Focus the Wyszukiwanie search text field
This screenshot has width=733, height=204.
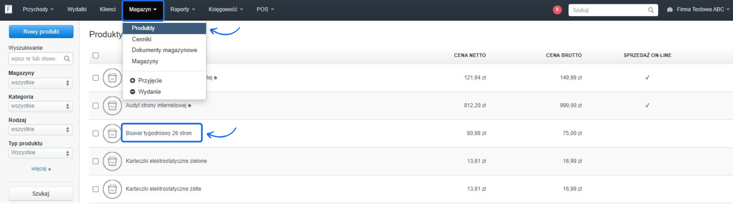point(34,59)
